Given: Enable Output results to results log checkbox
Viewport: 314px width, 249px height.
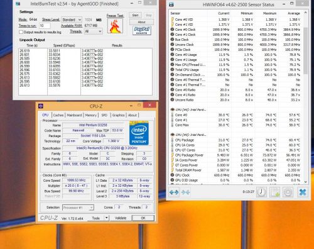Looking at the screenshot, I should 21,32.
